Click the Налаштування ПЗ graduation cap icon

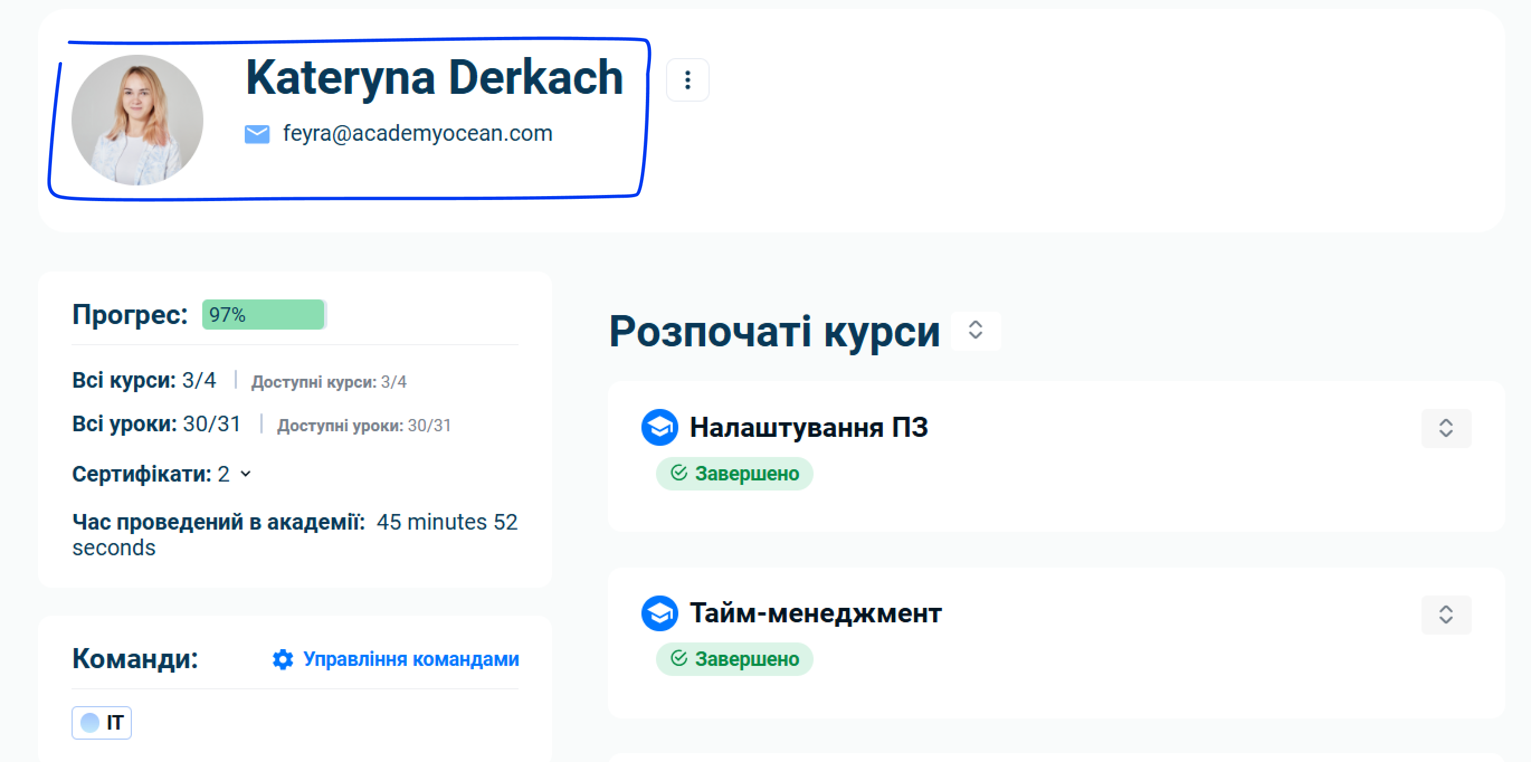click(x=659, y=427)
